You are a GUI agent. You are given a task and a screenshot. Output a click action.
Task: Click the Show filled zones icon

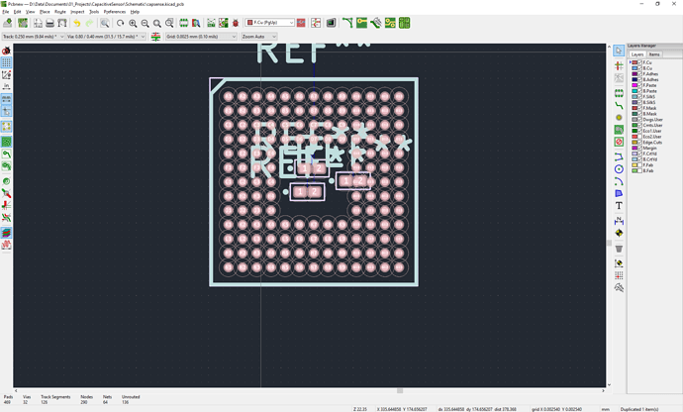tap(6, 142)
